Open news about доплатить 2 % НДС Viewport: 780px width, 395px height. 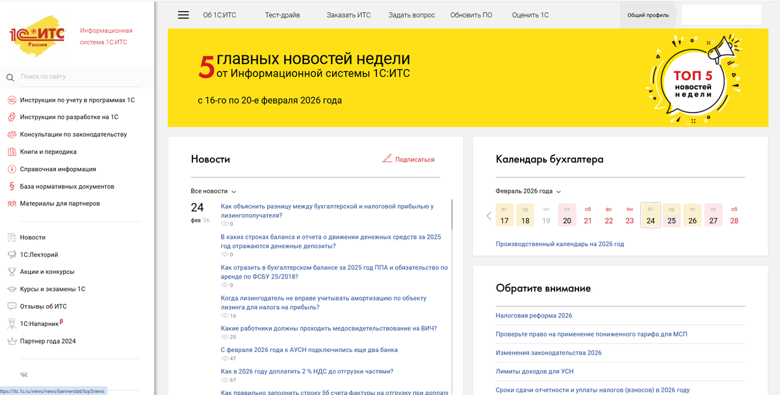(x=307, y=372)
